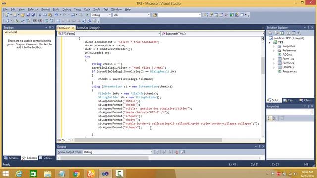The height and width of the screenshot is (178, 317).
Task: Click the empty find combo box in toolbar
Action: click(179, 15)
